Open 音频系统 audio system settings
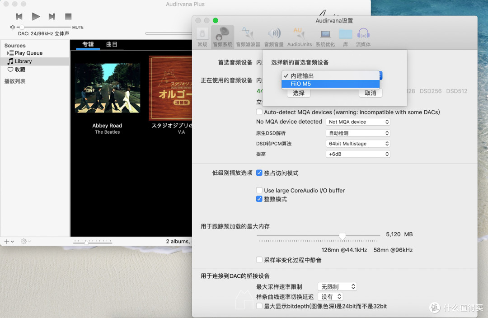Viewport: 488px width, 318px height. point(222,37)
